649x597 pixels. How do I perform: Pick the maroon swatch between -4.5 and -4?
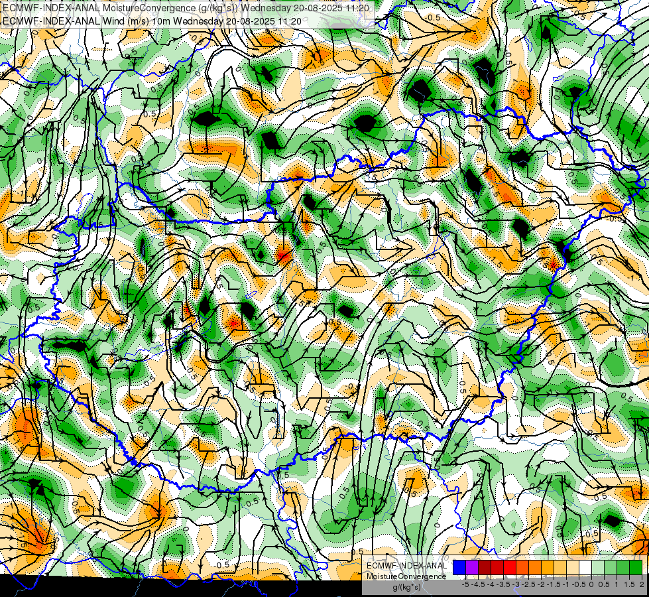click(x=485, y=568)
